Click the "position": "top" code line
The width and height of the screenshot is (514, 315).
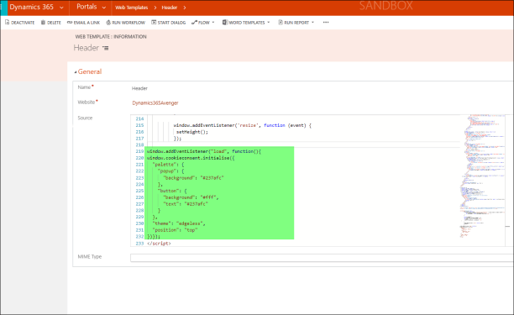click(175, 230)
